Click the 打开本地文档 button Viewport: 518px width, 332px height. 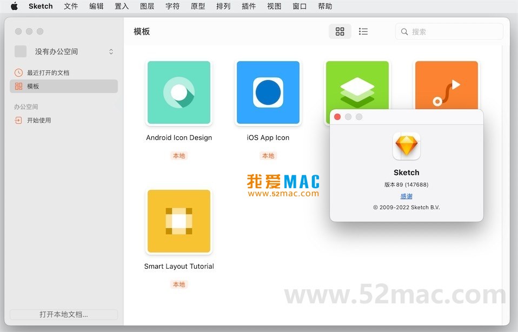pyautogui.click(x=63, y=314)
